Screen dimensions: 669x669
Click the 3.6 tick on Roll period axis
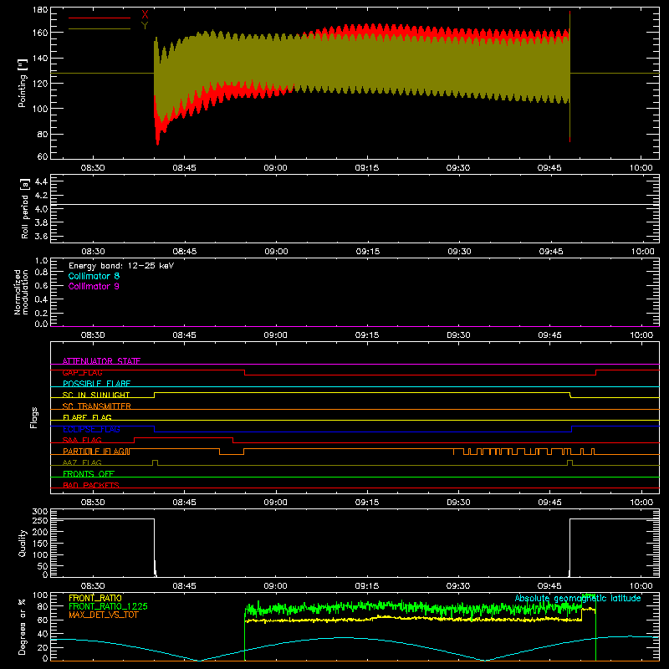pyautogui.click(x=41, y=236)
